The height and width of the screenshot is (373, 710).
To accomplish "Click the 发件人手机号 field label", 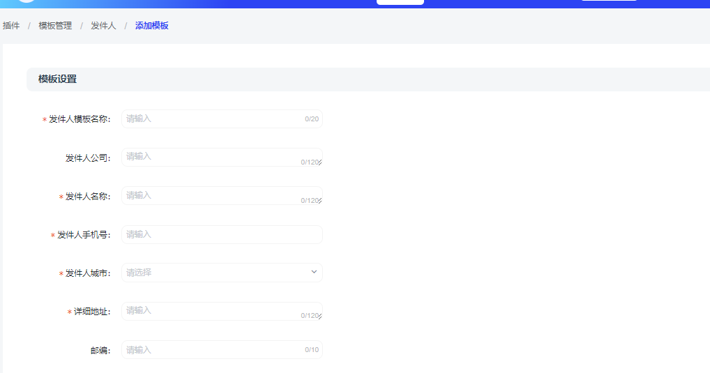I will coord(83,235).
